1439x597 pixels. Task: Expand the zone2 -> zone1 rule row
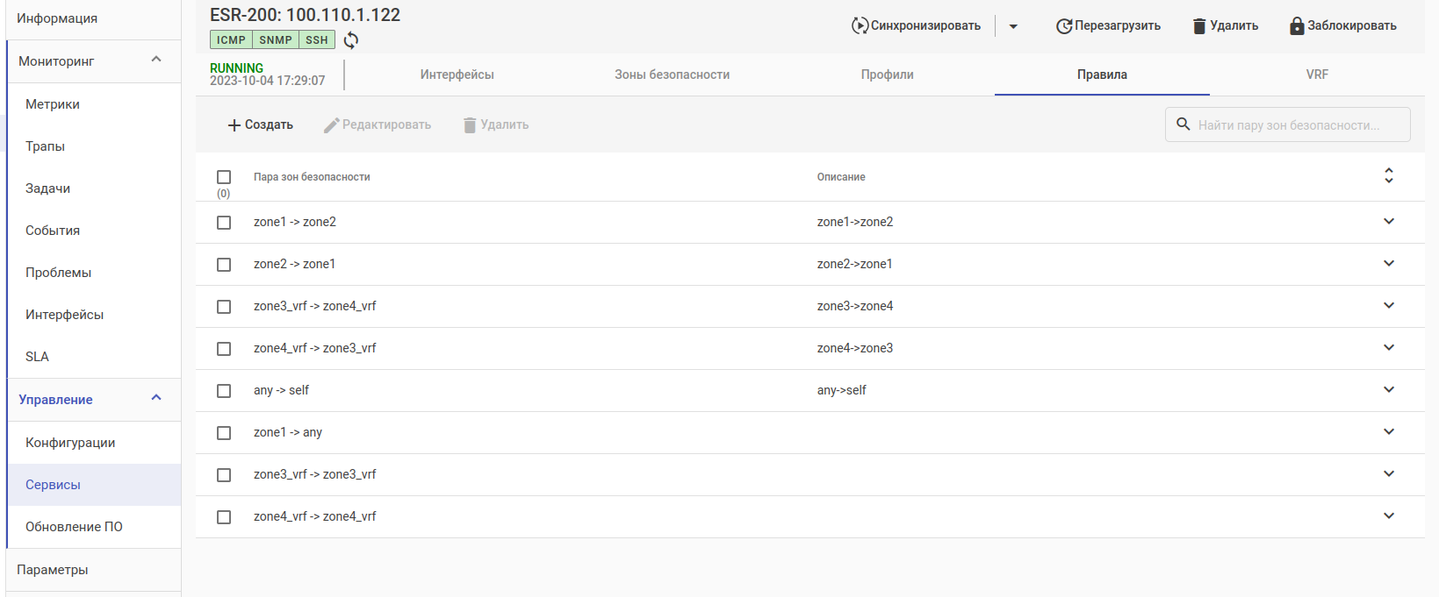tap(1389, 264)
